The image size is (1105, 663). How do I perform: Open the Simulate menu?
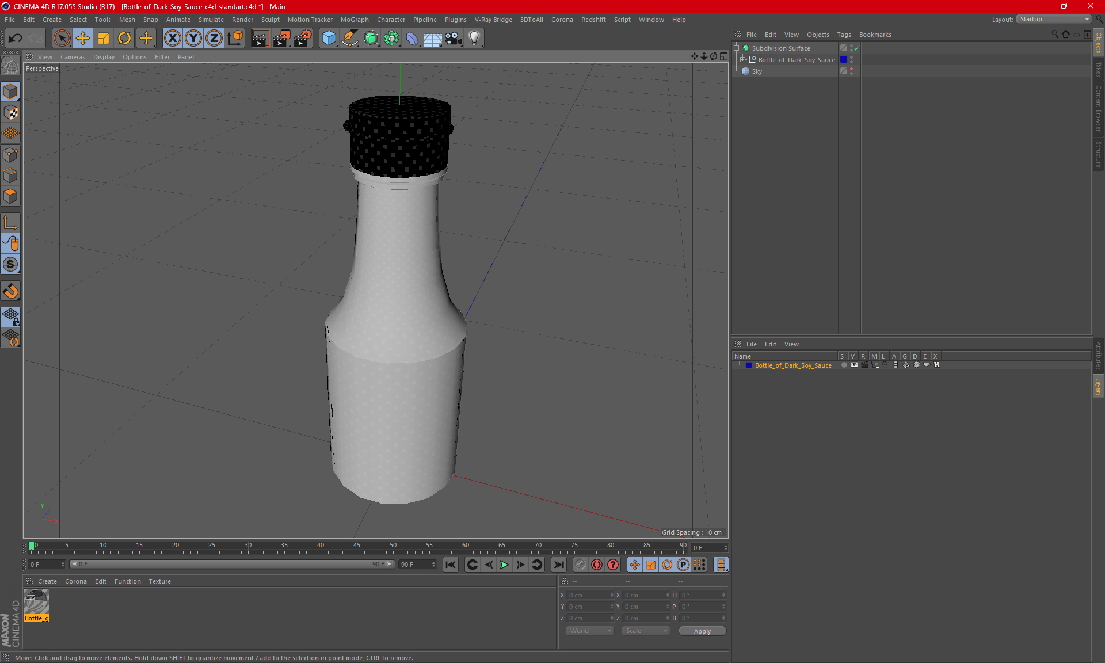pos(211,20)
